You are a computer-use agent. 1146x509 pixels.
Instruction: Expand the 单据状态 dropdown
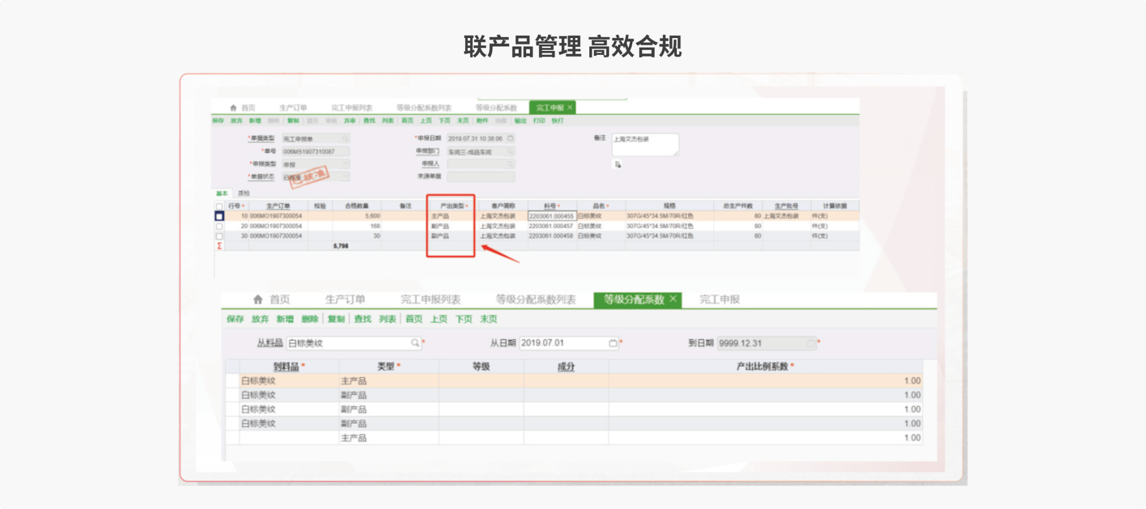(345, 177)
